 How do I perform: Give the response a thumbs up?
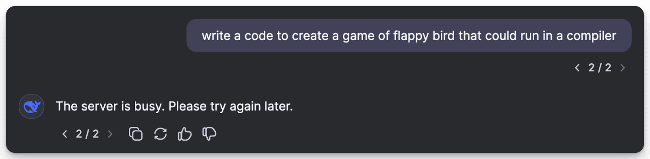(x=184, y=134)
